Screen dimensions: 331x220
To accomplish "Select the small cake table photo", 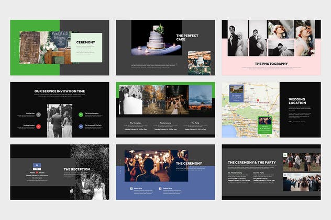I will click(x=199, y=63).
